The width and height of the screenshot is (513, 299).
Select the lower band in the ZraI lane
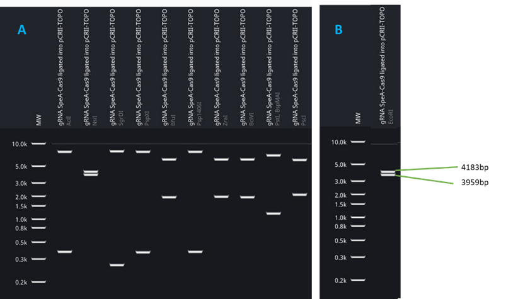221,196
